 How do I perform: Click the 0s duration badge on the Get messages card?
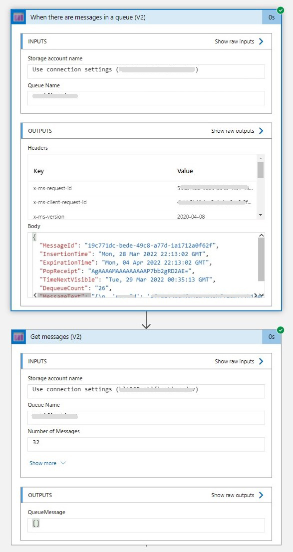[x=272, y=337]
